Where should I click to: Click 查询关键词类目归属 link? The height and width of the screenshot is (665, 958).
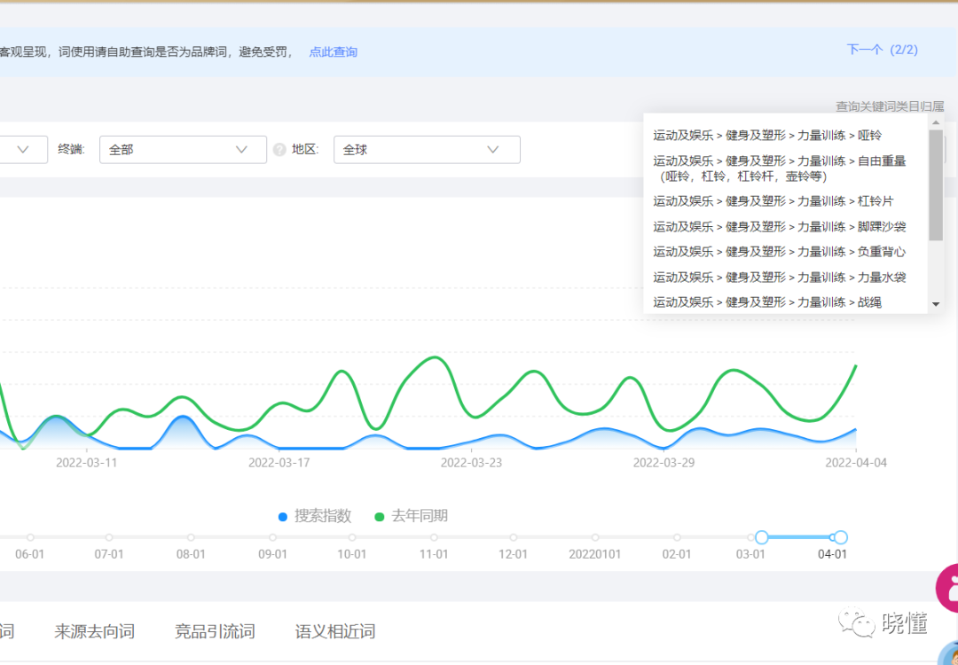(x=889, y=106)
